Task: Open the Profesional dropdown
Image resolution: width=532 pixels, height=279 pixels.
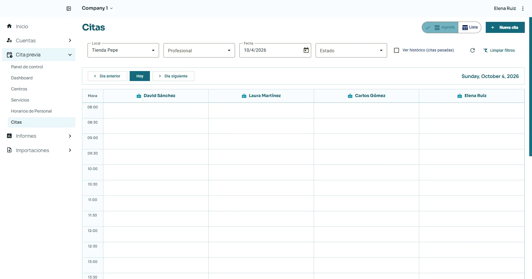Action: [199, 50]
